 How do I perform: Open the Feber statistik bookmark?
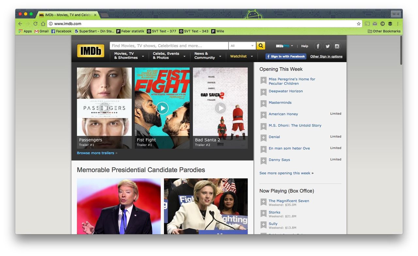(130, 31)
